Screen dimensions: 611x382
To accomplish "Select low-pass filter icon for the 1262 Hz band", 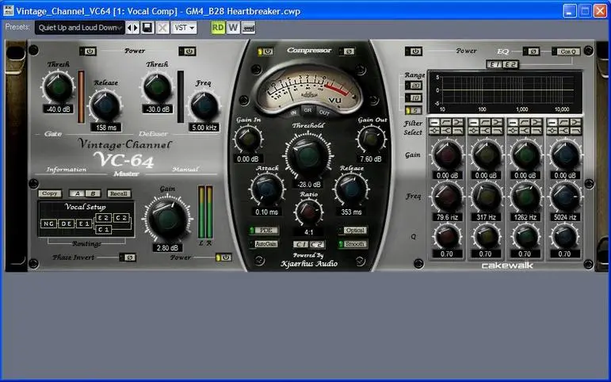I will pyautogui.click(x=537, y=131).
